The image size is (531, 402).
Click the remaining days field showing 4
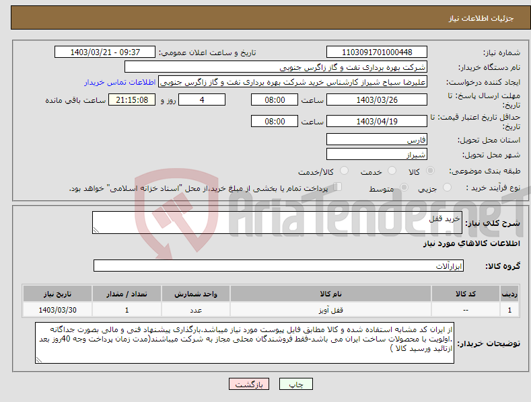[202, 99]
